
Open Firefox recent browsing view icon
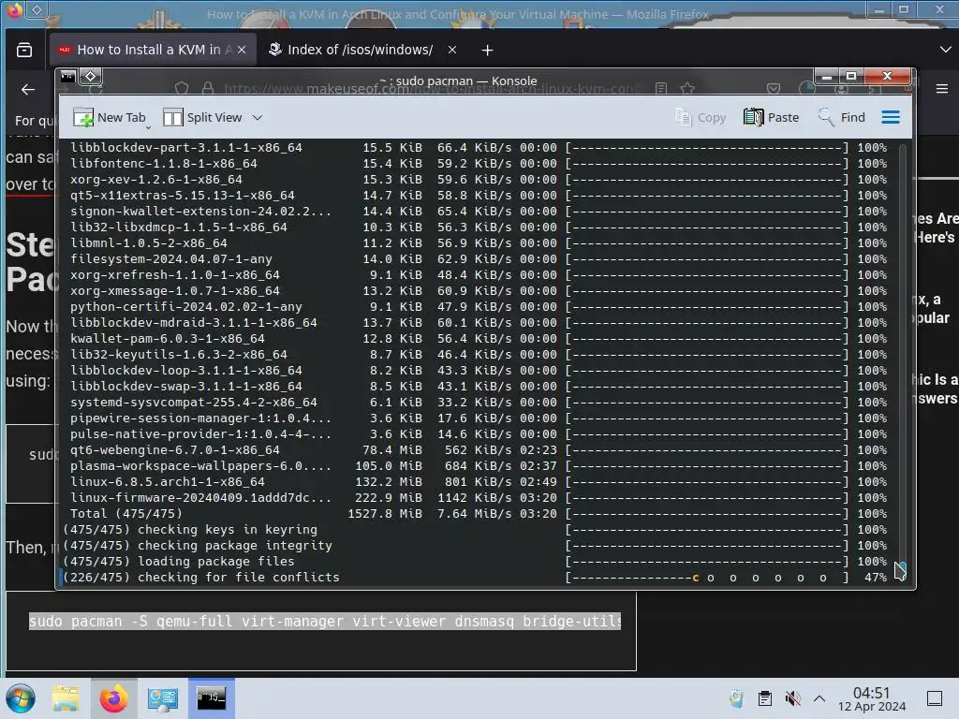click(x=24, y=51)
